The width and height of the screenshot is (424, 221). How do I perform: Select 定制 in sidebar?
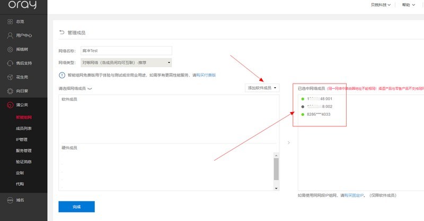[20, 173]
